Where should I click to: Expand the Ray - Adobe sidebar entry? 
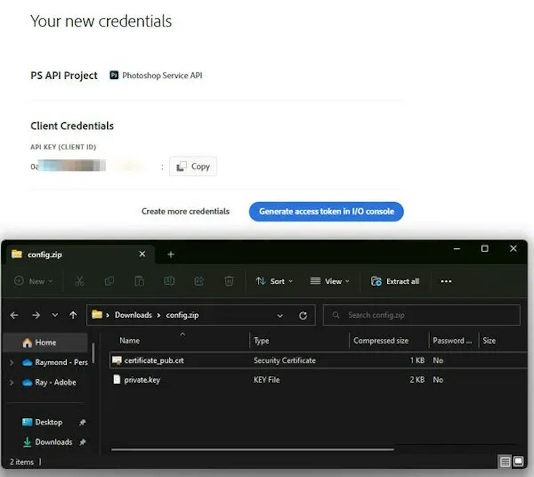click(11, 382)
